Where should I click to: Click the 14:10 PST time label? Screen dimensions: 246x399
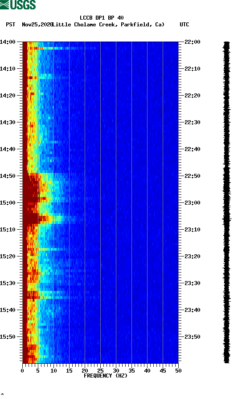coord(8,69)
